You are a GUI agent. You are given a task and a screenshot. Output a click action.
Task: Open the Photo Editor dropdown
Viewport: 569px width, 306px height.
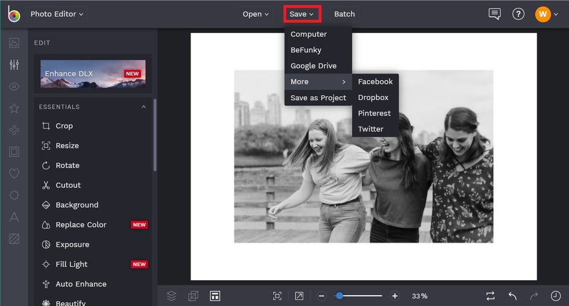pos(57,14)
